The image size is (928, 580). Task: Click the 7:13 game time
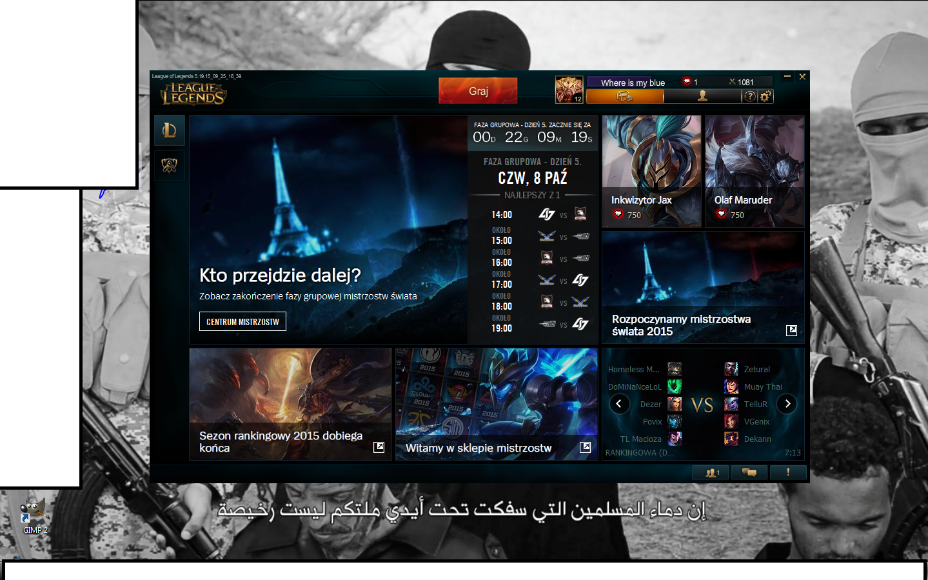[793, 453]
